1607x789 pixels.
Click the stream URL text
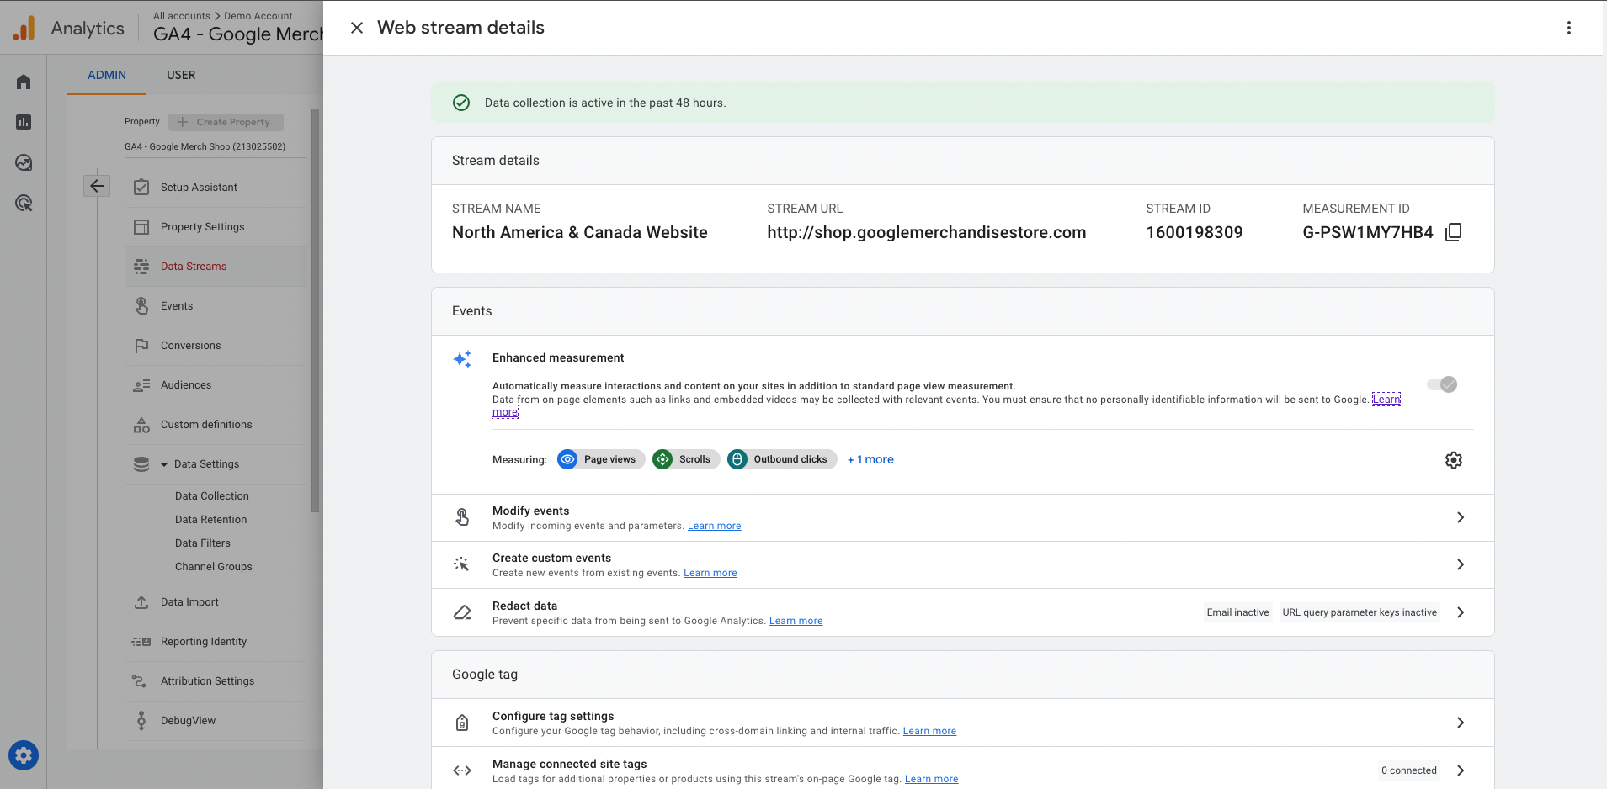point(926,233)
